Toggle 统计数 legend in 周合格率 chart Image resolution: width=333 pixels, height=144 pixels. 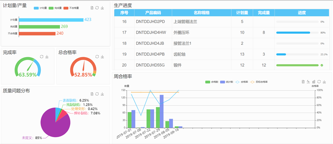pos(227,82)
